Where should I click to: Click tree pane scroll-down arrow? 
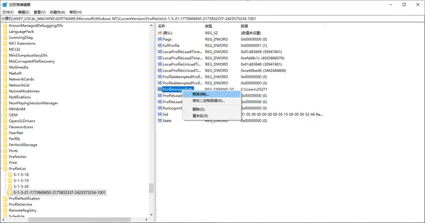(151, 215)
